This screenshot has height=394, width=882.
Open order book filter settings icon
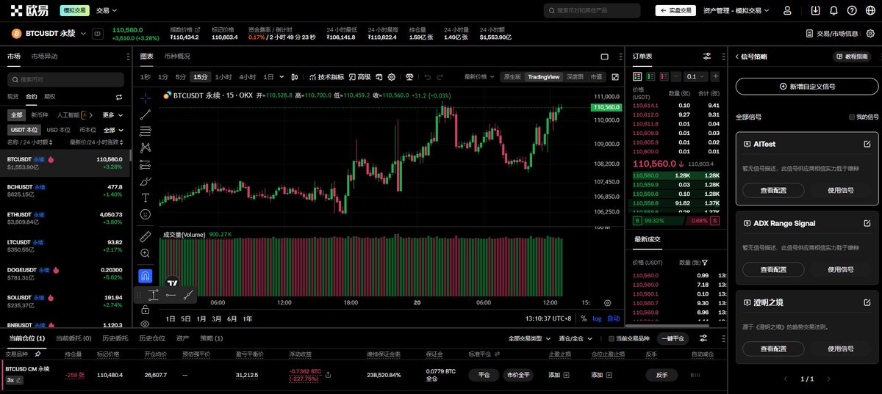click(x=707, y=56)
